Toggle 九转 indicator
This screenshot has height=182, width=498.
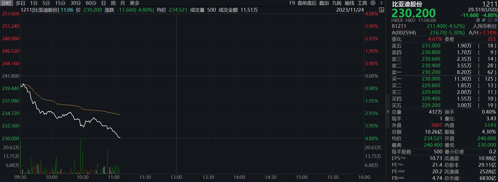tap(337, 3)
